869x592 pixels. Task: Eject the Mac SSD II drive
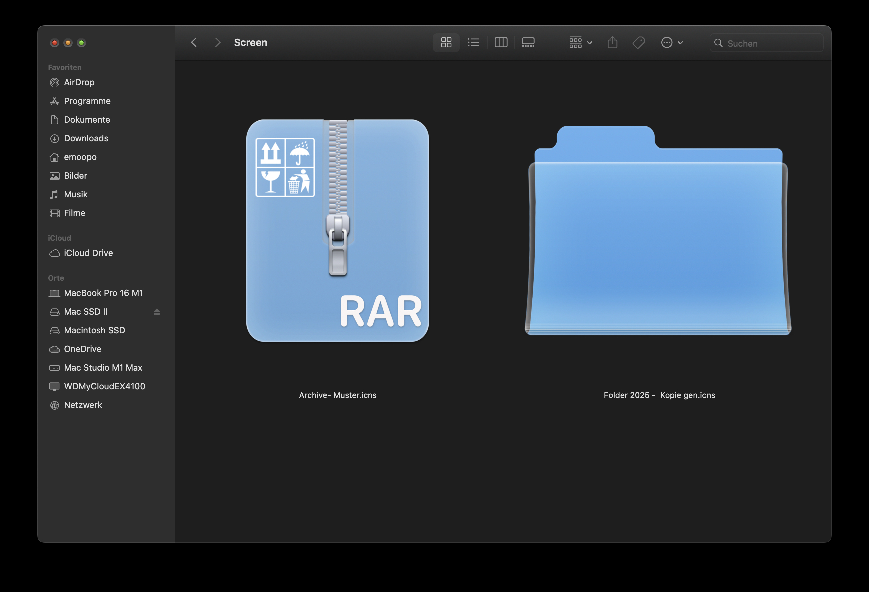click(157, 312)
